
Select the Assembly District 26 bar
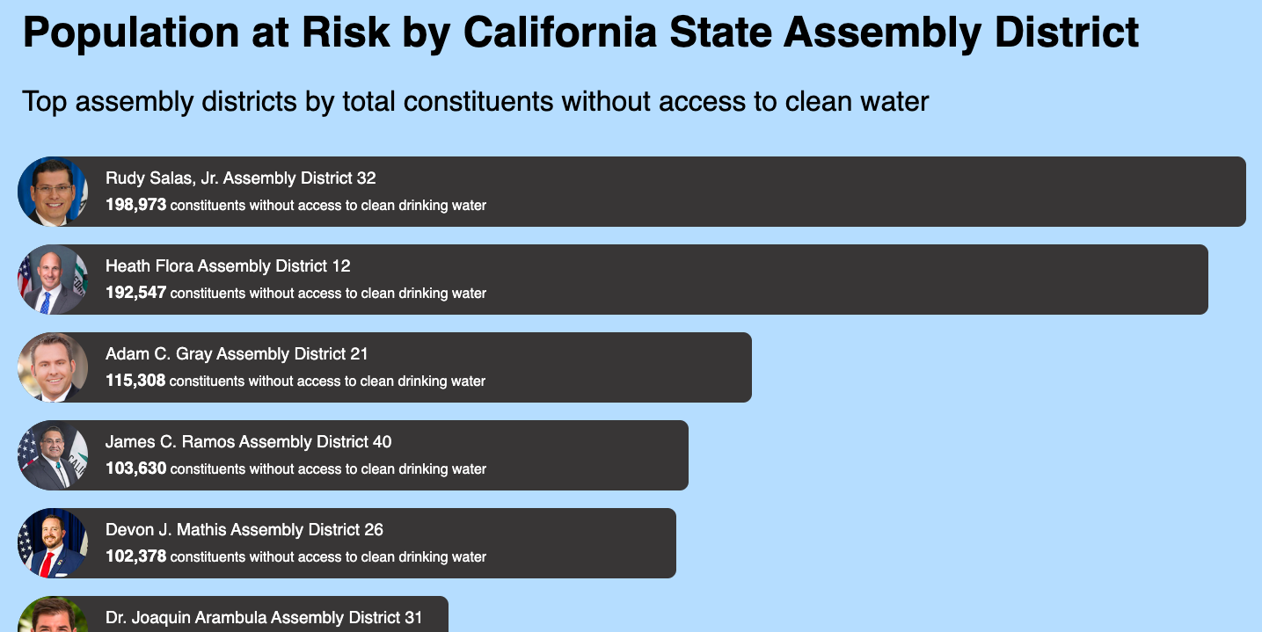tap(347, 543)
